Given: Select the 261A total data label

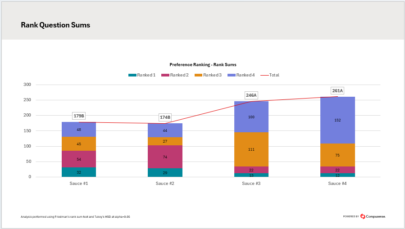Looking at the screenshot, I should 337,91.
